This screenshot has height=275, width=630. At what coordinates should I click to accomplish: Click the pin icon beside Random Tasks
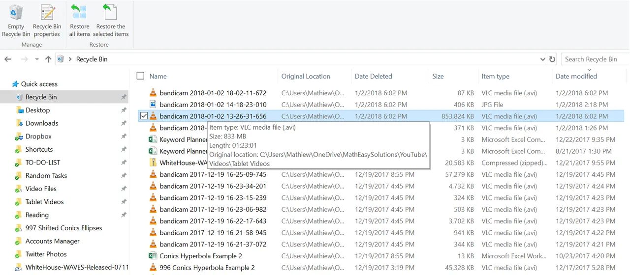pyautogui.click(x=124, y=176)
